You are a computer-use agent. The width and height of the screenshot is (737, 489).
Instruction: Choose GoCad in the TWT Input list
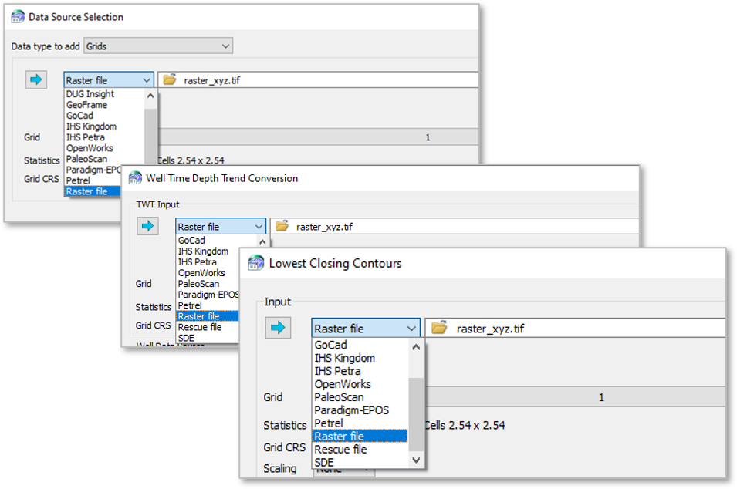click(x=191, y=240)
